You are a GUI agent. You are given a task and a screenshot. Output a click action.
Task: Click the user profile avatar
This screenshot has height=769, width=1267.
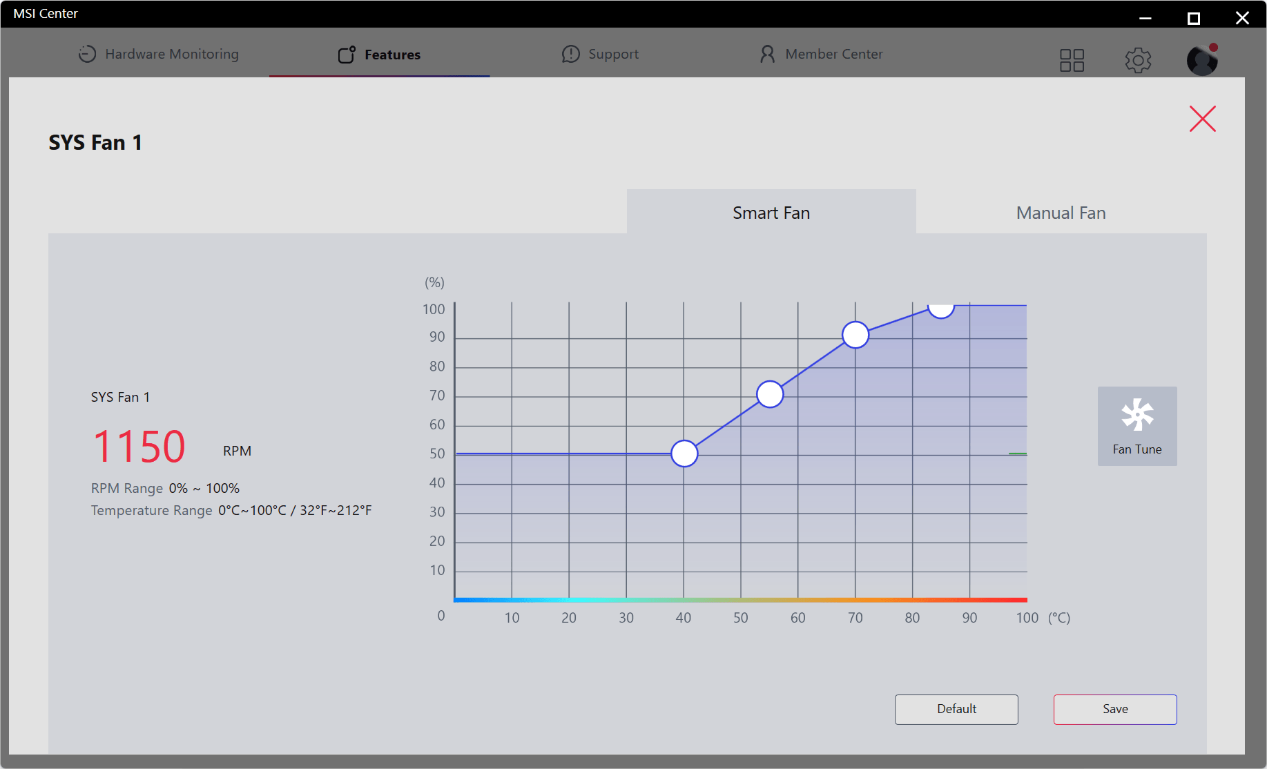(x=1202, y=61)
